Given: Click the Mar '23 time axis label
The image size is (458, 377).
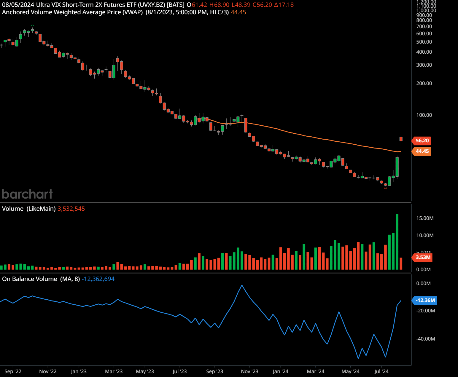Looking at the screenshot, I should (114, 371).
